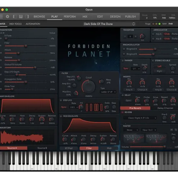Click the Global FX Volume slider handle

[35, 68]
